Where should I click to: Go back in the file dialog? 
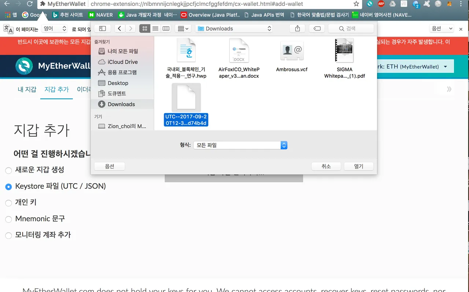click(119, 29)
